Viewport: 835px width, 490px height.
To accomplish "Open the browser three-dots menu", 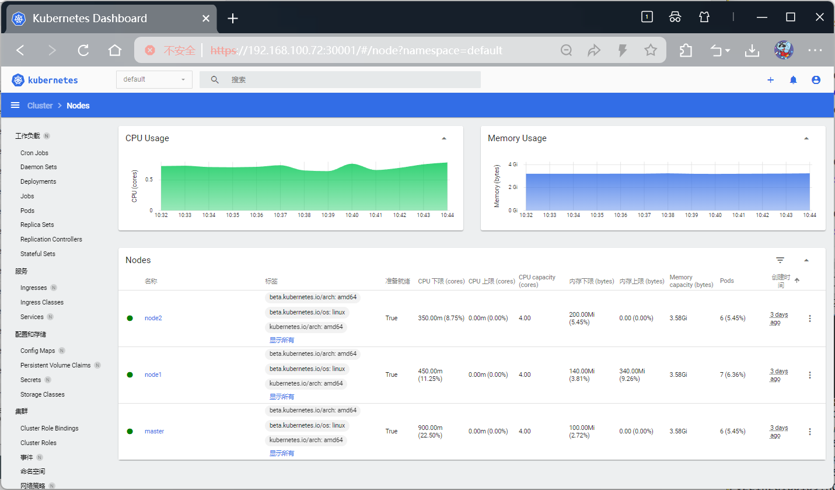I will pyautogui.click(x=815, y=51).
